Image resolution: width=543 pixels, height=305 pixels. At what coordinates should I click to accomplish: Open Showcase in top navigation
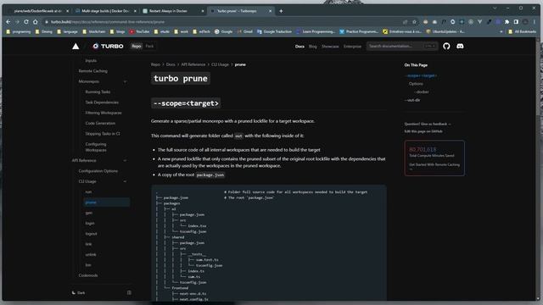(x=330, y=47)
